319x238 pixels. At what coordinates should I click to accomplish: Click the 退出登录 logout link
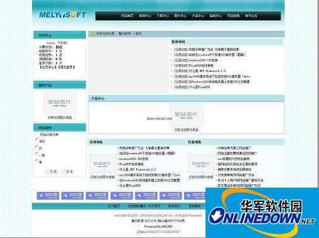coord(66,67)
